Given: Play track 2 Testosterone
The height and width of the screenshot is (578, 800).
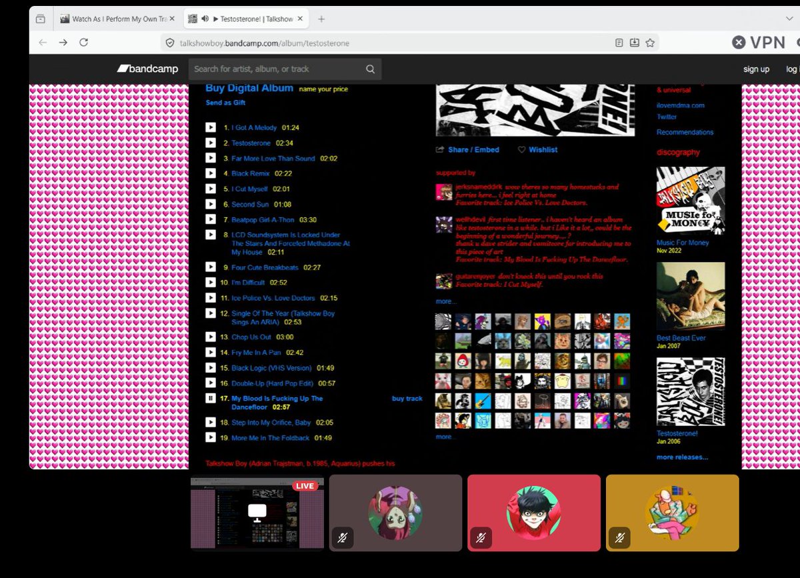Looking at the screenshot, I should pos(211,143).
